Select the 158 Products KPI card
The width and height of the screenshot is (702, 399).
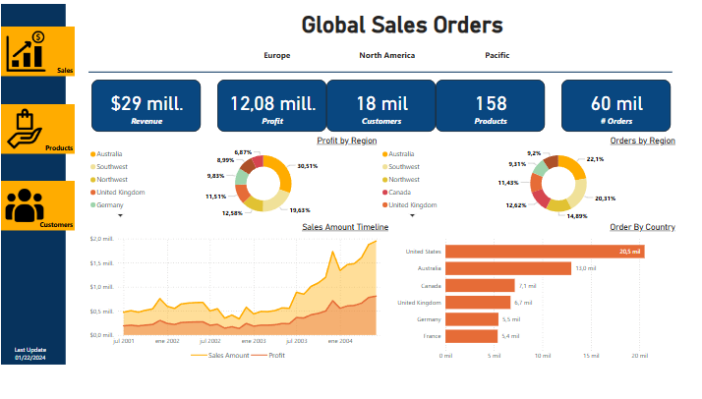pos(491,106)
